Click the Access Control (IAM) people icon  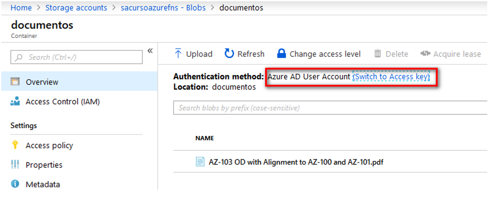(x=15, y=102)
